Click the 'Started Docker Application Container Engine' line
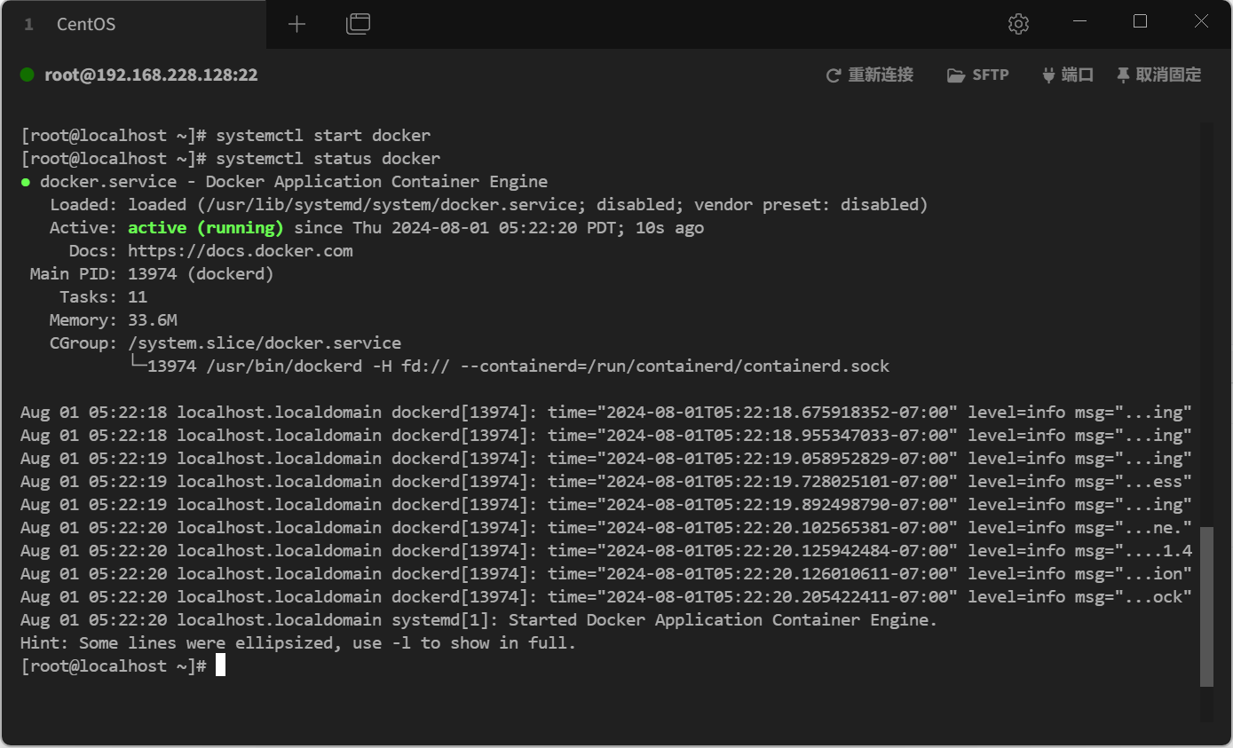The width and height of the screenshot is (1233, 748). (478, 620)
